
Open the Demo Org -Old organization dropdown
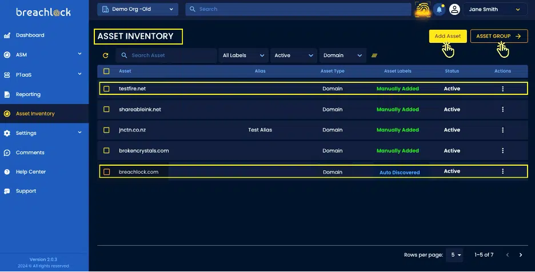[x=138, y=9]
